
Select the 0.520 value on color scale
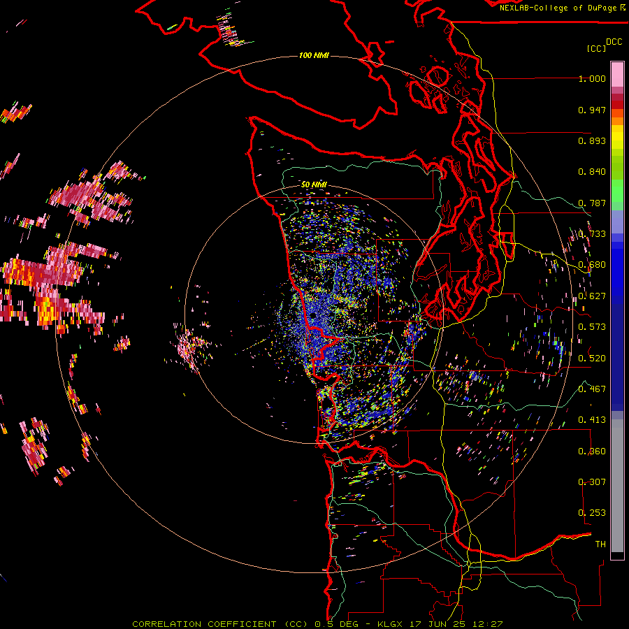click(x=592, y=359)
